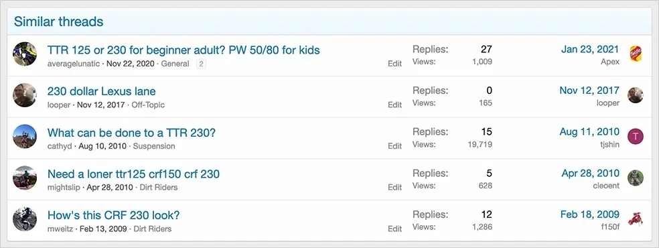Click Apex's avatar icon on the right
The image size is (659, 248).
636,54
